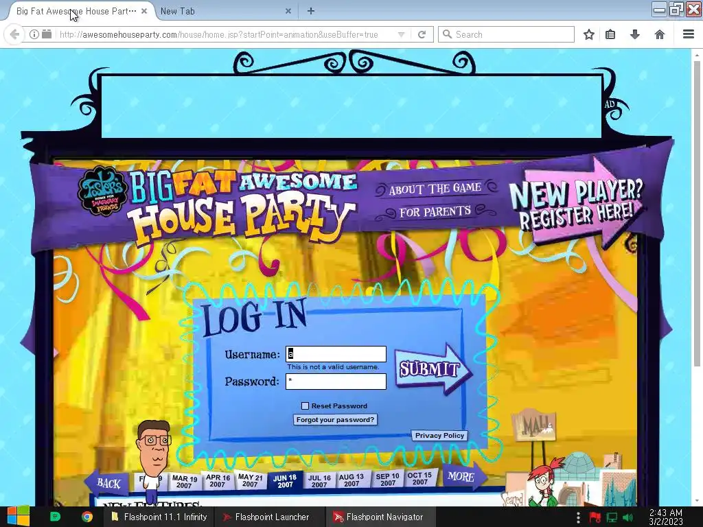Click the Submit arrow button
The height and width of the screenshot is (527, 703).
click(x=433, y=369)
